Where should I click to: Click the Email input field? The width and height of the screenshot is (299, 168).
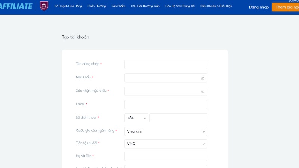(166, 105)
